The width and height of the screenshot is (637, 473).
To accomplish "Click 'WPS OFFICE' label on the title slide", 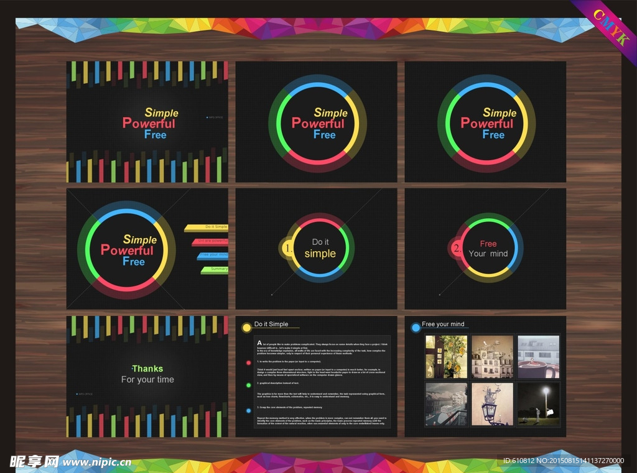I will 215,117.
